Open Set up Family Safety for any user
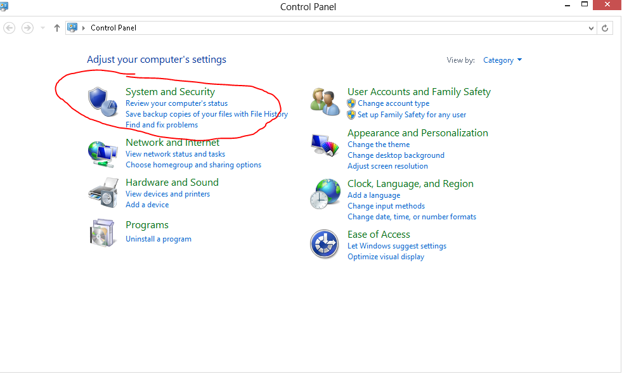This screenshot has height=374, width=622. 411,115
